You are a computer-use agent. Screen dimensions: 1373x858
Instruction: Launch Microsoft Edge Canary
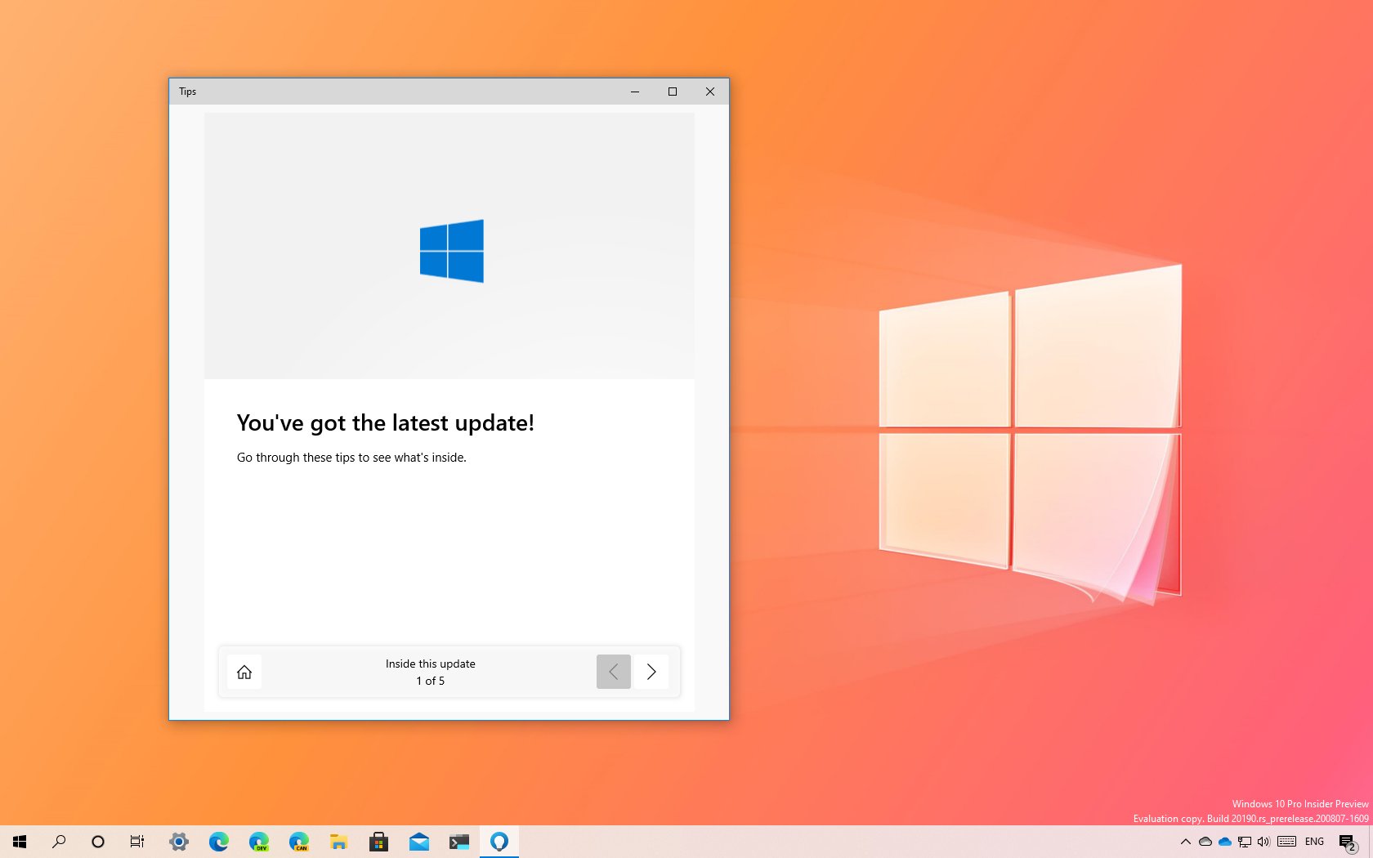pyautogui.click(x=299, y=842)
